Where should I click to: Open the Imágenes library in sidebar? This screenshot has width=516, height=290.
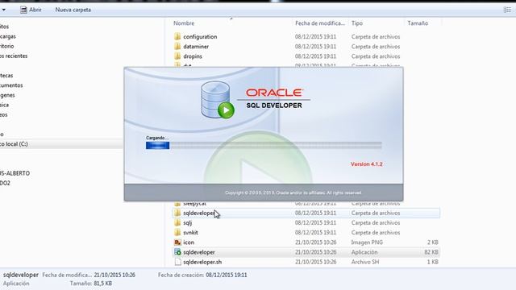[x=7, y=95]
